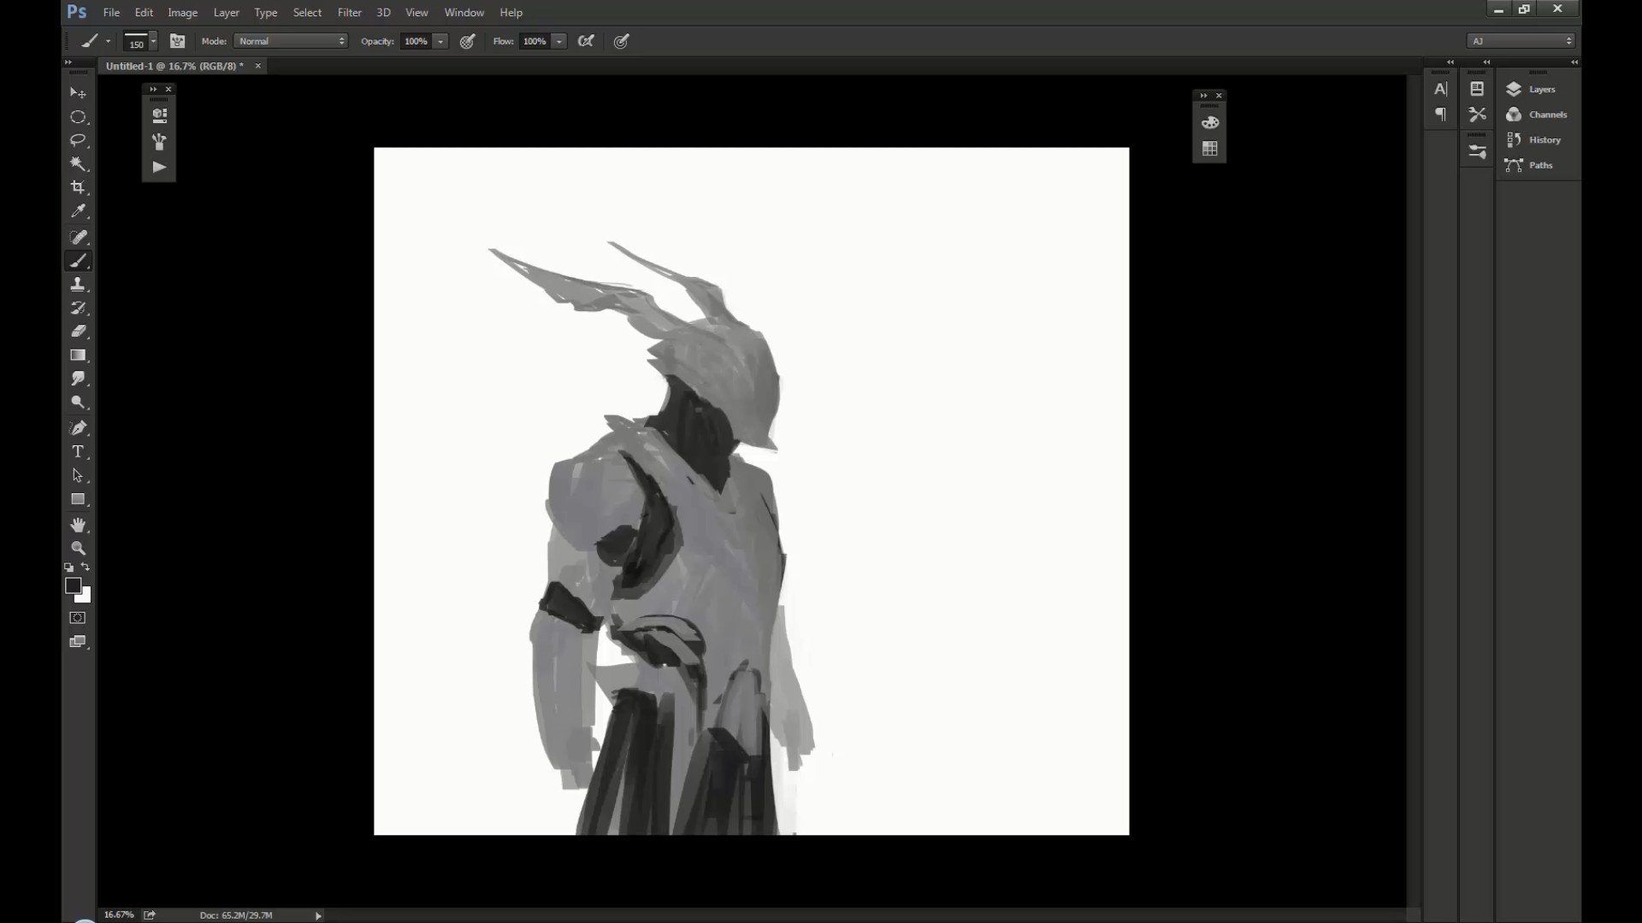Expand the Opacity slider arrow

point(440,41)
